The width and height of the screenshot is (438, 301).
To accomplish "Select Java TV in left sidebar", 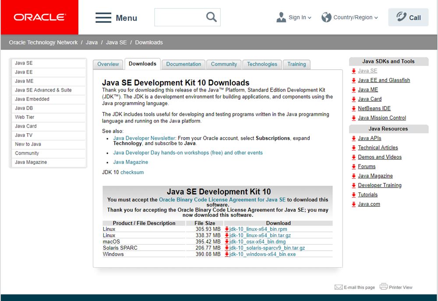I will (48, 135).
